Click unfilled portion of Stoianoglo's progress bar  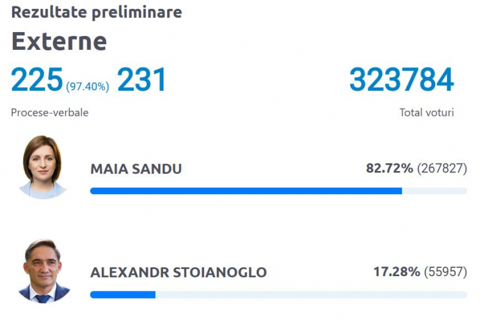[311, 295]
